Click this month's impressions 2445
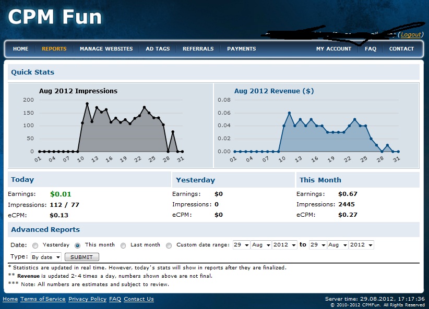Image resolution: width=429 pixels, height=309 pixels. click(x=347, y=204)
